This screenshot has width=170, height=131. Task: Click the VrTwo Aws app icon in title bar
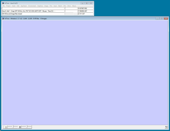(3, 3)
